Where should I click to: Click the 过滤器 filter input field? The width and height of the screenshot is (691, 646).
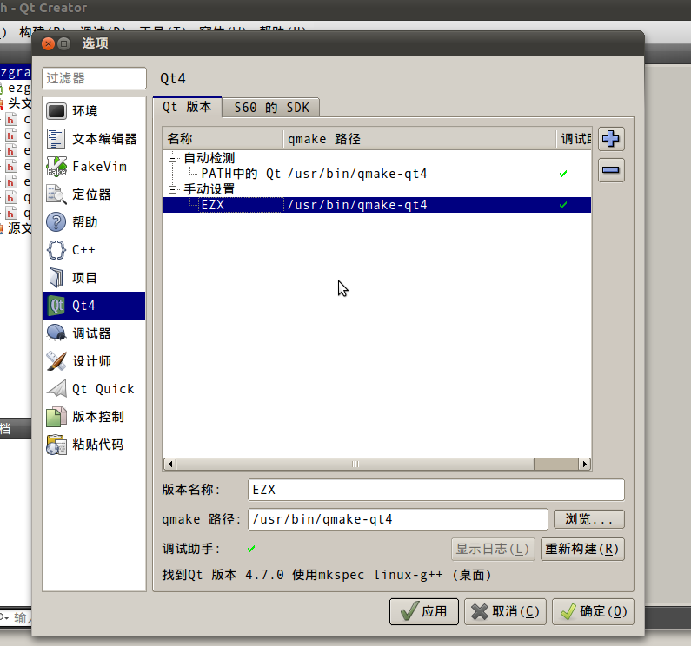point(95,78)
